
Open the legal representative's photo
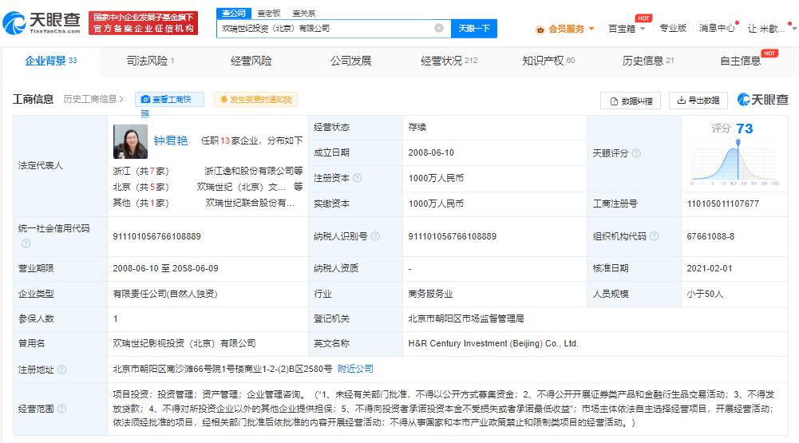click(x=130, y=141)
